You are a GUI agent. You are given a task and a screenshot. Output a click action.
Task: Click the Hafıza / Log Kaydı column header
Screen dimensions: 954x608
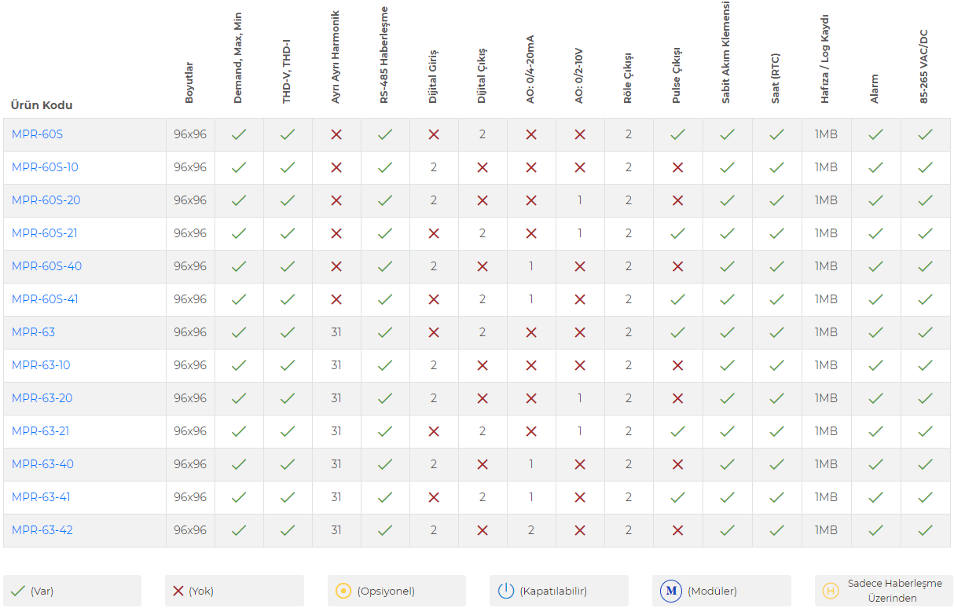tap(825, 58)
